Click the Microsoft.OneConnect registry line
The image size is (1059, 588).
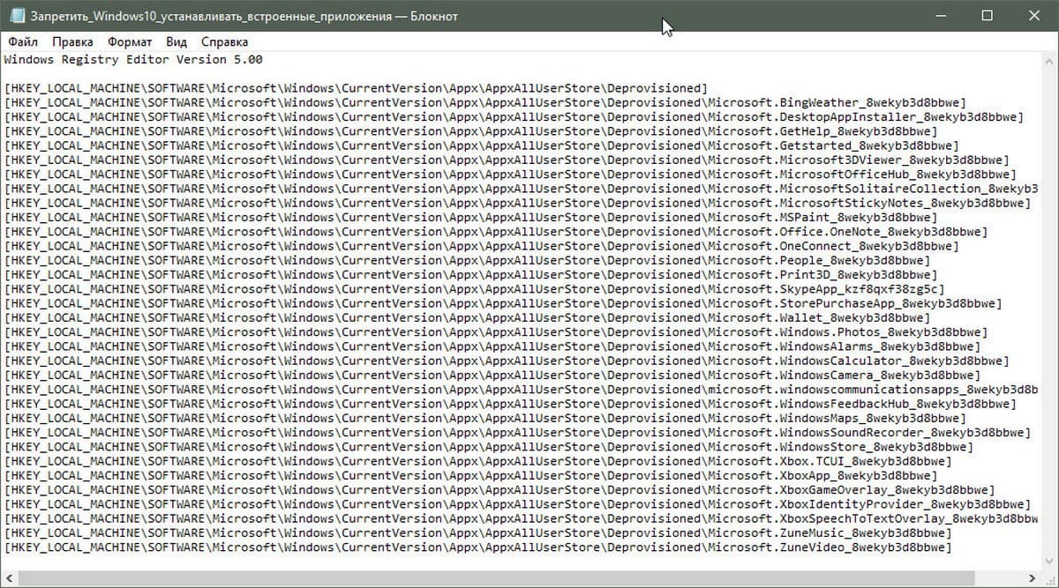click(481, 246)
